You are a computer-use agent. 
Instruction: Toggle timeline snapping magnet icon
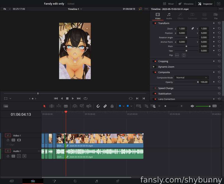[98, 106]
